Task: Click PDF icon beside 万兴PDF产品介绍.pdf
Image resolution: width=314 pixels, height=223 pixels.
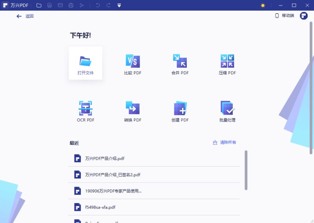Action: click(77, 158)
